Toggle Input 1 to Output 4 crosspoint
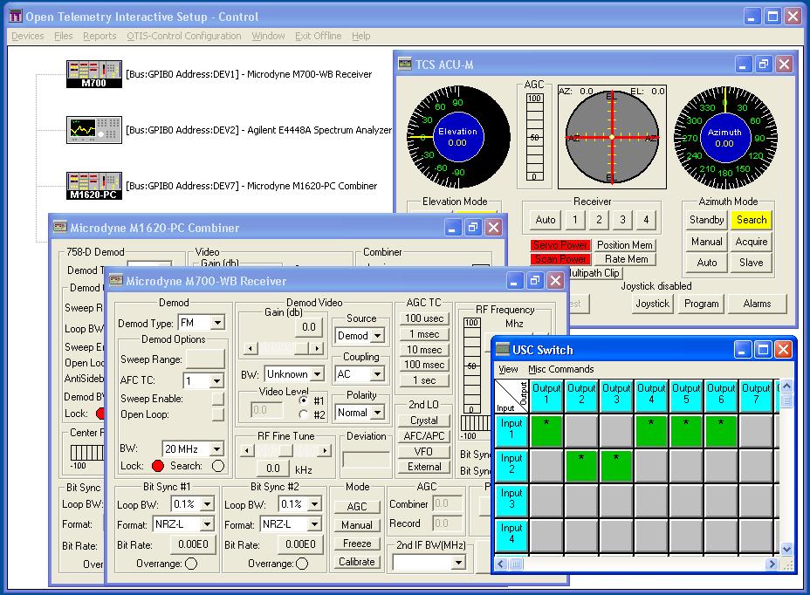Screen dimensions: 810x595 651,430
